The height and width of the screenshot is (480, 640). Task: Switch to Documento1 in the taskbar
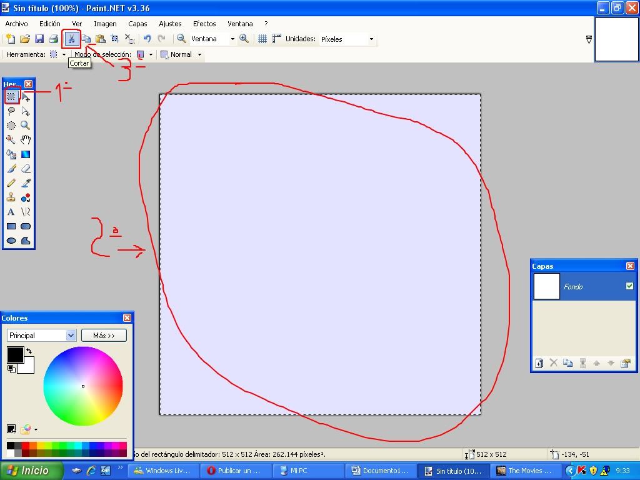pyautogui.click(x=381, y=471)
